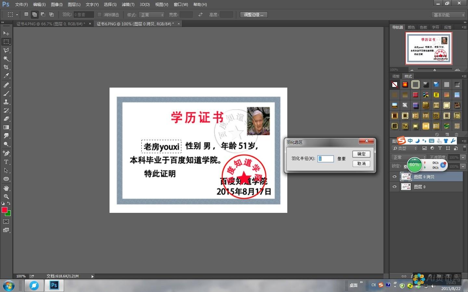Select the Eyedropper tool
Screen dimensions: 468x292
coord(6,76)
